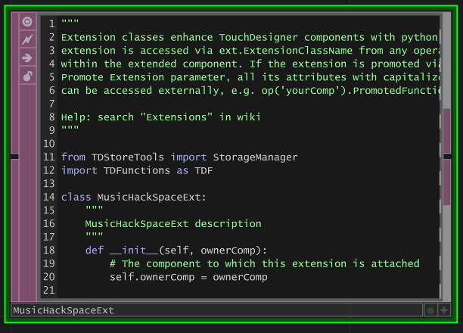This screenshot has width=463, height=333.
Task: Toggle the Clone Immune flag icon
Action: coord(28,39)
